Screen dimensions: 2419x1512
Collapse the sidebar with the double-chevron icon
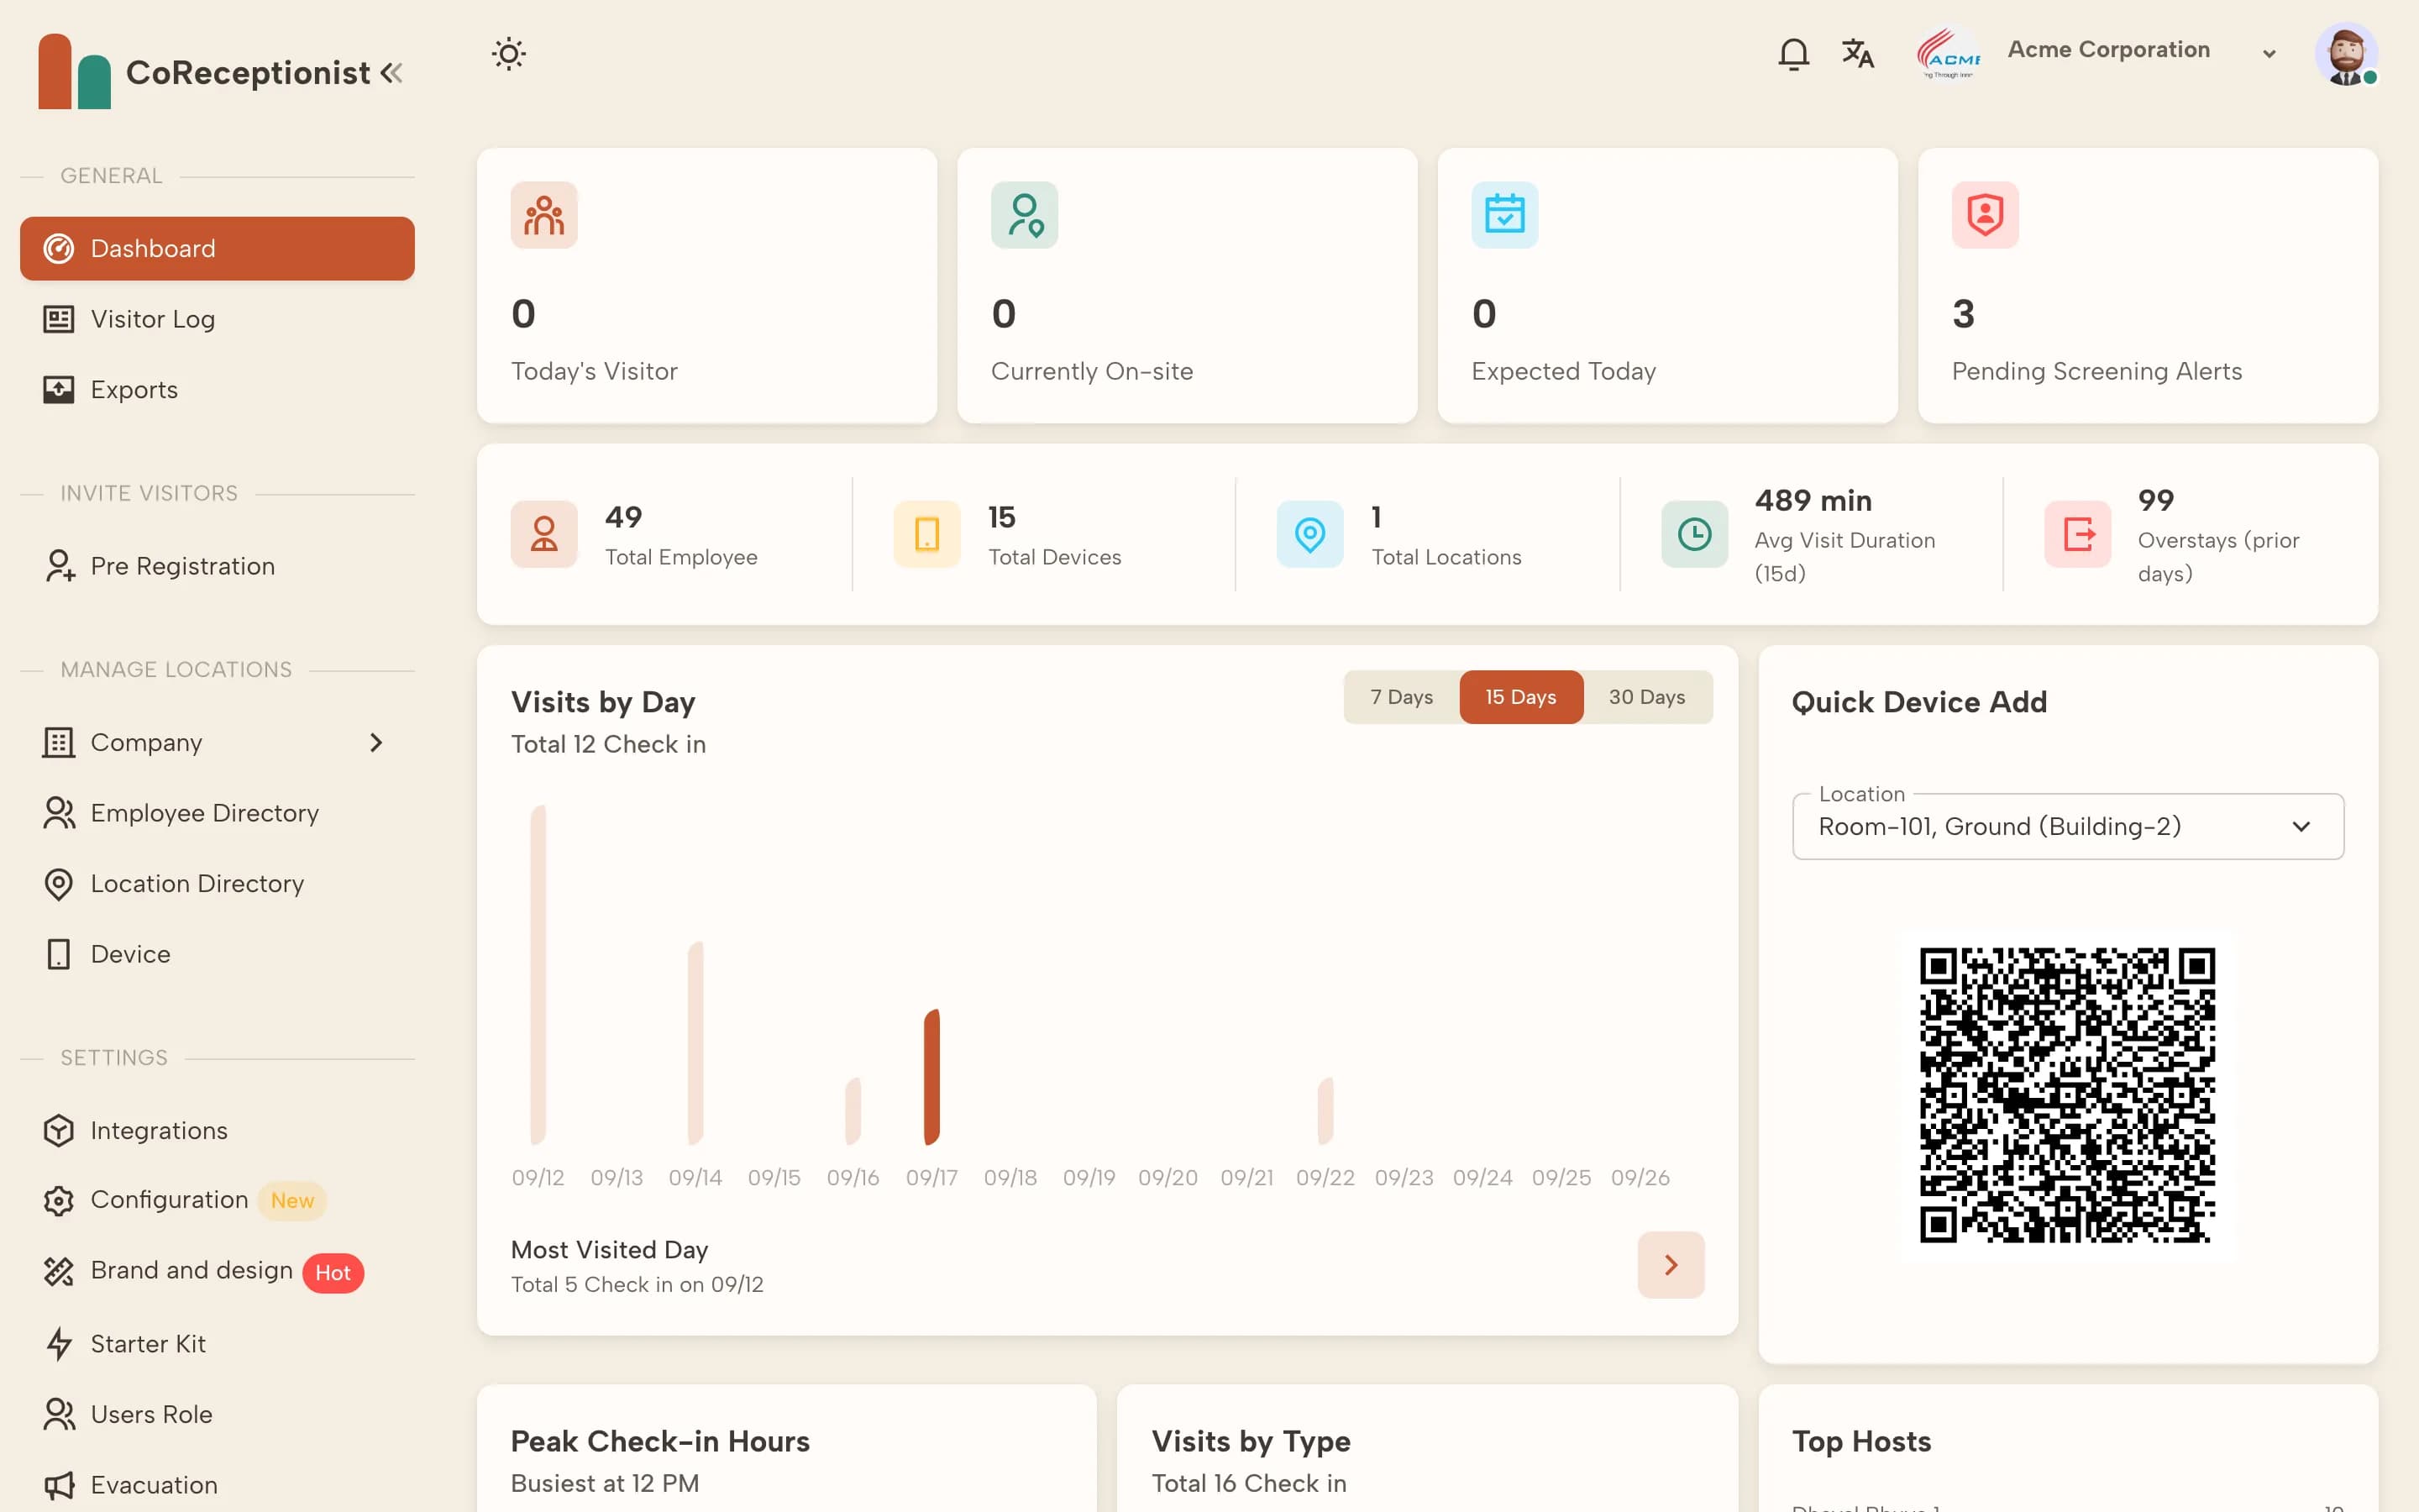392,73
